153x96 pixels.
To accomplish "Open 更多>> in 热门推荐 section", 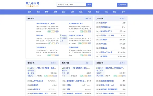I will click(88, 18).
